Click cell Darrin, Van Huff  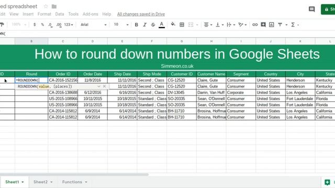pos(211,92)
